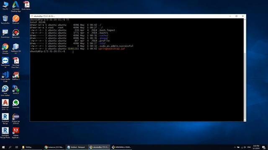Image resolution: width=268 pixels, height=150 pixels.
Task: Launch Adobe Application Manager shortcut
Action: (x=16, y=133)
